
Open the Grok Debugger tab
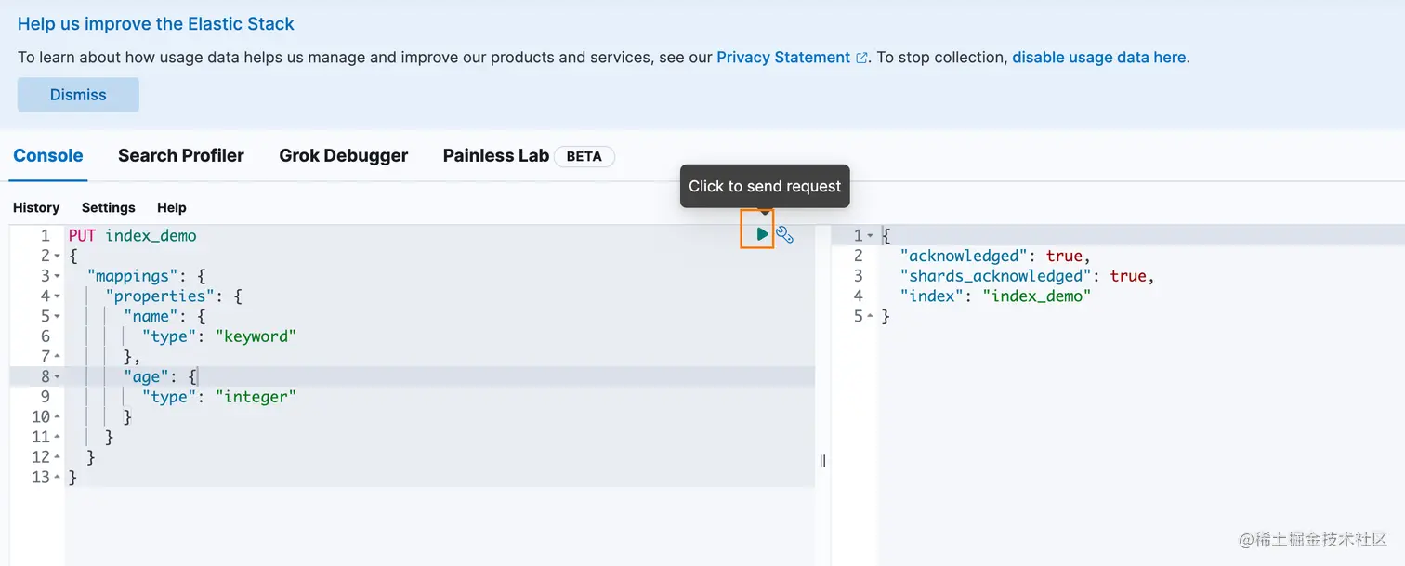(343, 156)
